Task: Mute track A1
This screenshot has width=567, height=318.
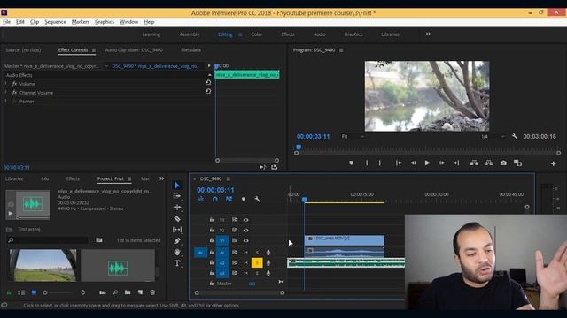Action: pyautogui.click(x=246, y=253)
